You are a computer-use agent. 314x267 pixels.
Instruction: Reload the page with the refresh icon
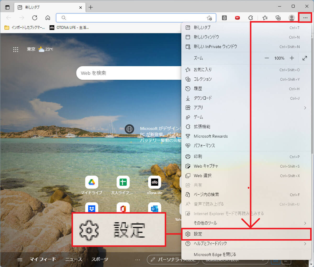click(x=35, y=18)
